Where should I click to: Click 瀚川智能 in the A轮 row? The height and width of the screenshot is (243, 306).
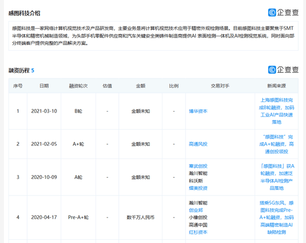coord(198,173)
